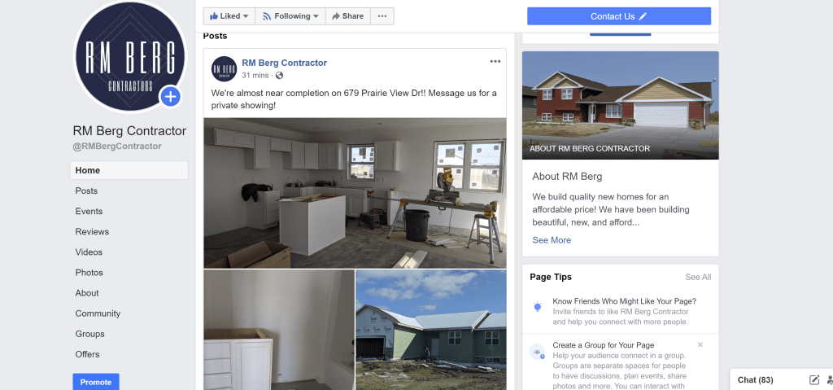Open the post options three-dot menu
The width and height of the screenshot is (833, 390).
tap(495, 62)
